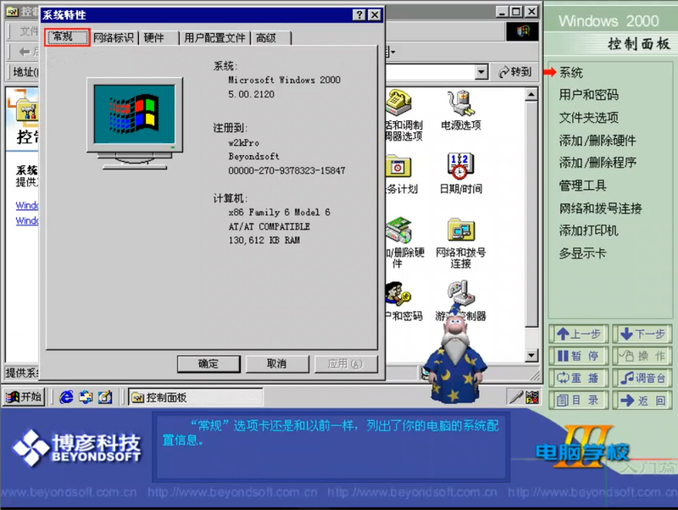The image size is (678, 510).
Task: Open the 电源选项 (Power Options) icon
Action: pyautogui.click(x=462, y=106)
